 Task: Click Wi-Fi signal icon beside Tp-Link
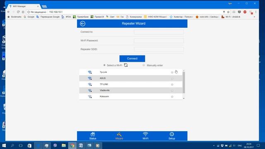click(90, 72)
